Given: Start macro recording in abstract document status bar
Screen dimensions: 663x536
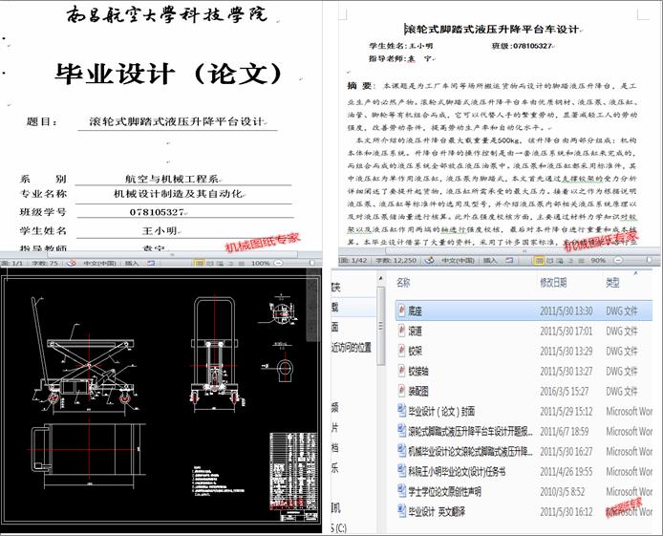Looking at the screenshot, I should click(509, 261).
